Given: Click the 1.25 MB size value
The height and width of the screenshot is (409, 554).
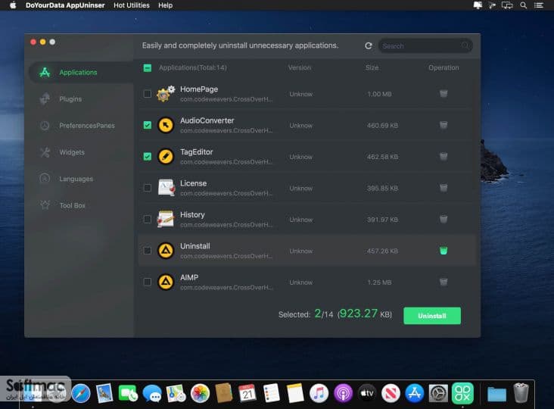Looking at the screenshot, I should [x=379, y=283].
